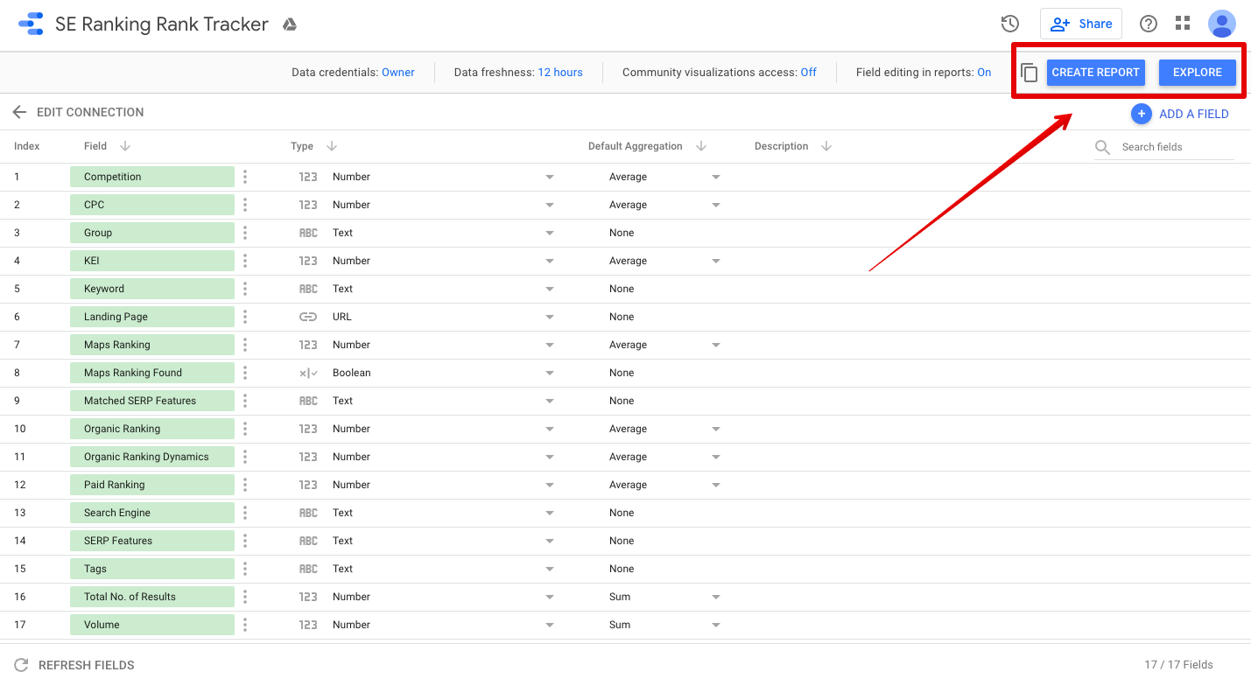This screenshot has width=1251, height=679.
Task: Open three-dot menu for Competition field
Action: click(245, 177)
